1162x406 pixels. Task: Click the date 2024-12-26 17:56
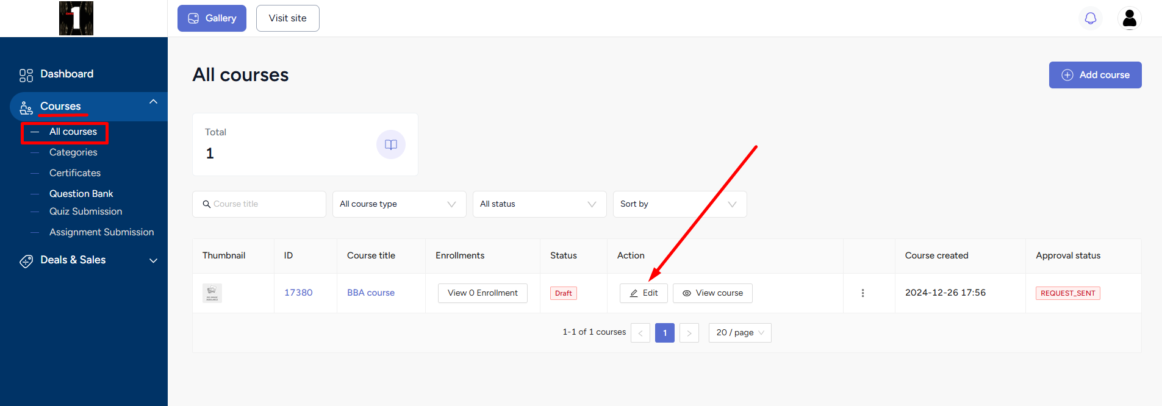pos(945,293)
